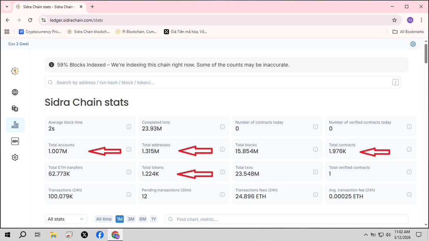
Task: Click info icon on Total addresses card
Action: tap(222, 149)
